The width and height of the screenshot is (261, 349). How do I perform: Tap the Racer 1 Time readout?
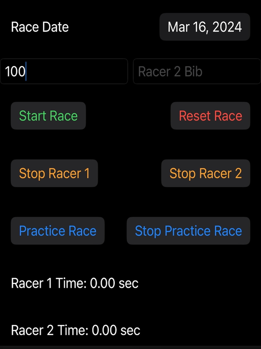coord(75,284)
